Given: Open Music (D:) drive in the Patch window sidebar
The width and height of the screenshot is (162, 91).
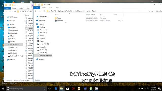Looking at the screenshot, I should (43, 47).
